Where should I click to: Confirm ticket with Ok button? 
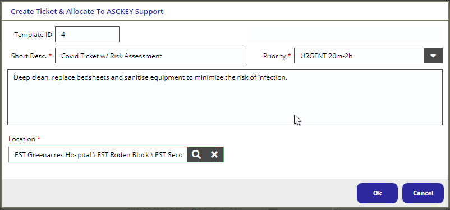click(377, 193)
